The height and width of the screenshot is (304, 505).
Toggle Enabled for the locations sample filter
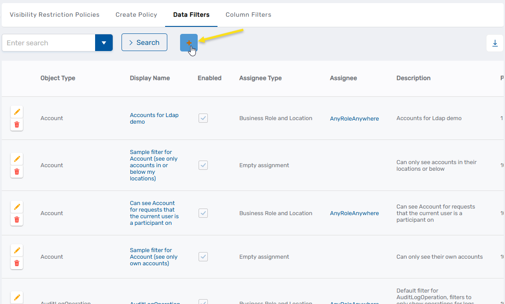point(203,165)
